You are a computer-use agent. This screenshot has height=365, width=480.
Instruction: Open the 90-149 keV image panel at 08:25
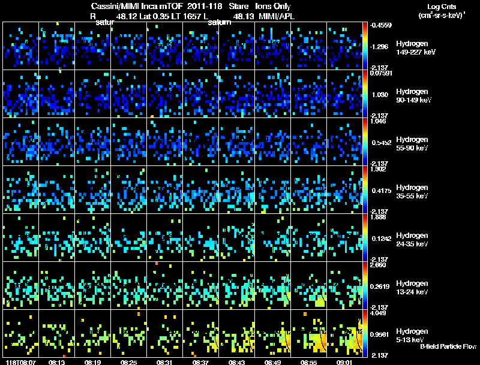[x=128, y=94]
